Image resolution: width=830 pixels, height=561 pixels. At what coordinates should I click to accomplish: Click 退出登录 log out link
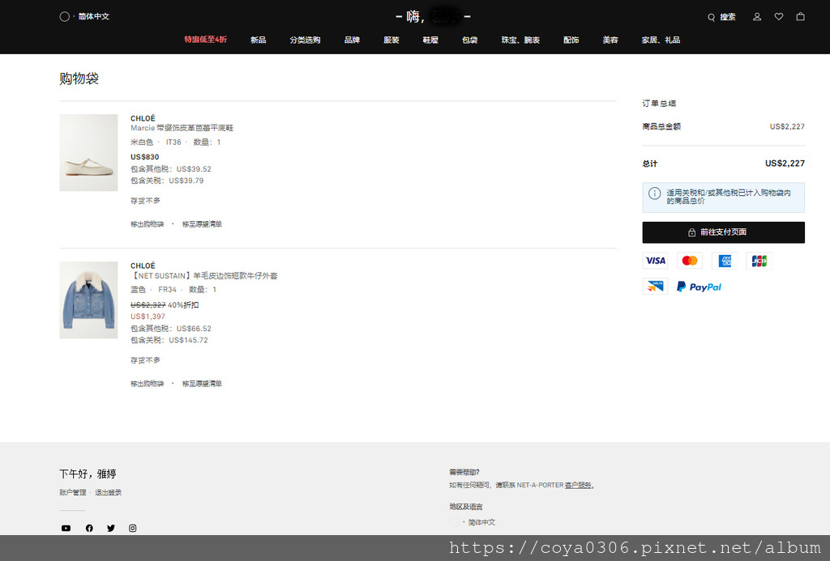click(108, 492)
